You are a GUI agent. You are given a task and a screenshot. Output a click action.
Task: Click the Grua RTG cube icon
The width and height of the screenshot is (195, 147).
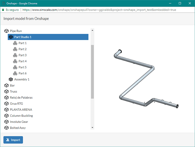tap(6, 104)
